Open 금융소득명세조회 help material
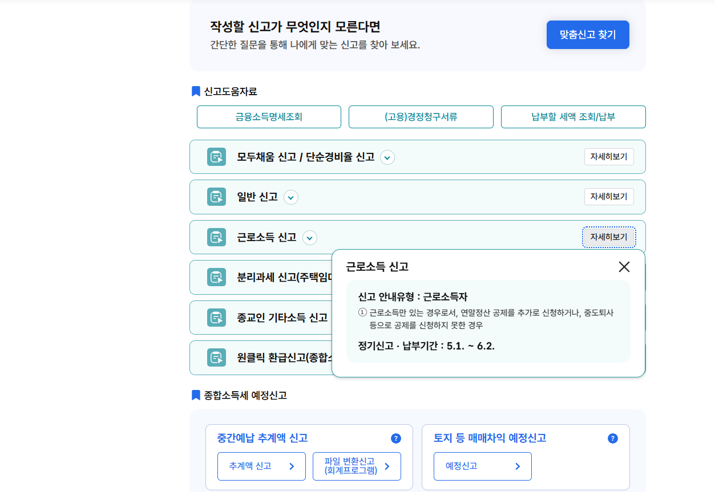Viewport: 715px width, 492px height. pos(269,117)
